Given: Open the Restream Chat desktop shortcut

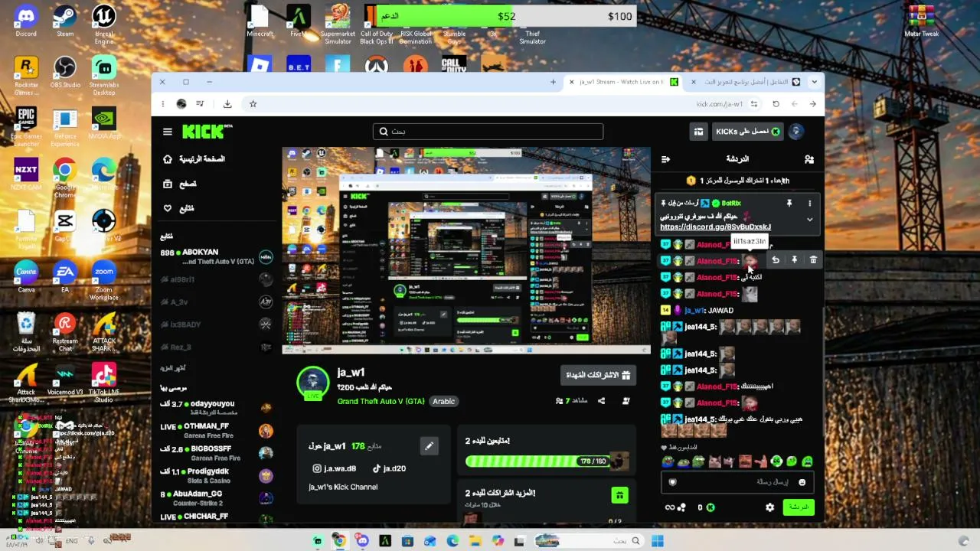Looking at the screenshot, I should point(65,332).
